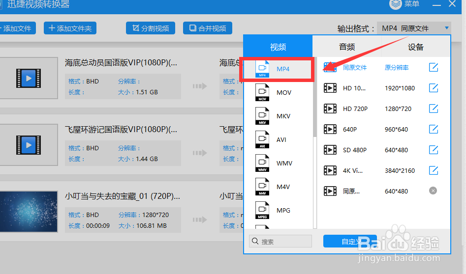Viewport: 466px width, 274px height.
Task: Click the 自定义 button
Action: (350, 242)
